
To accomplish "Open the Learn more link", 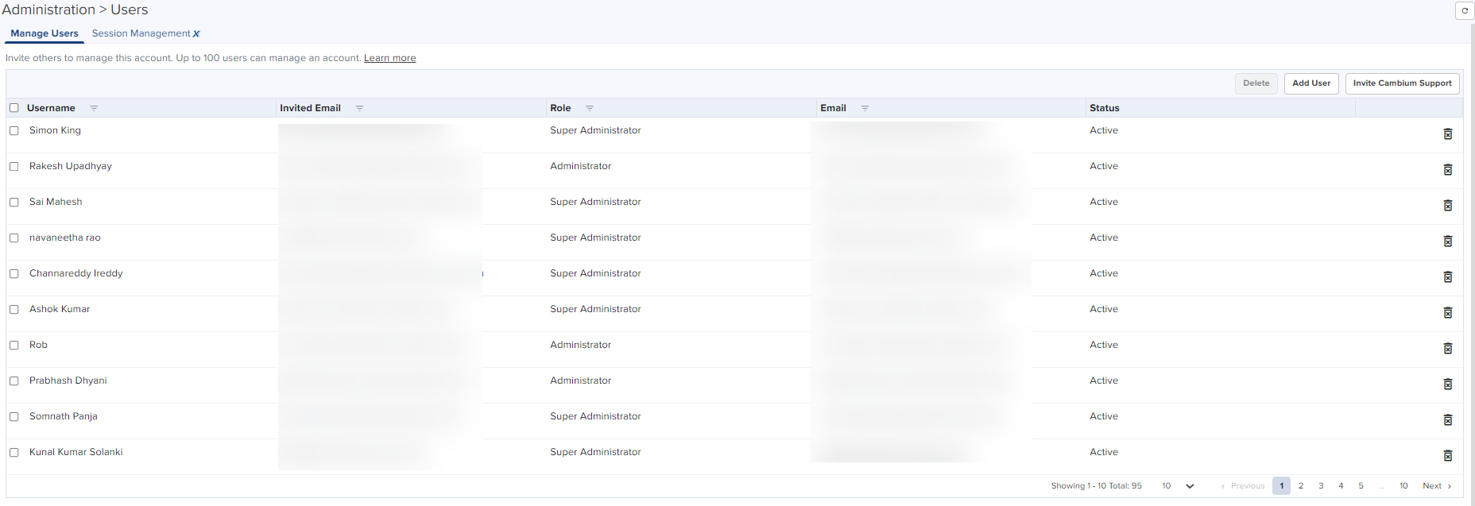I will click(x=389, y=58).
